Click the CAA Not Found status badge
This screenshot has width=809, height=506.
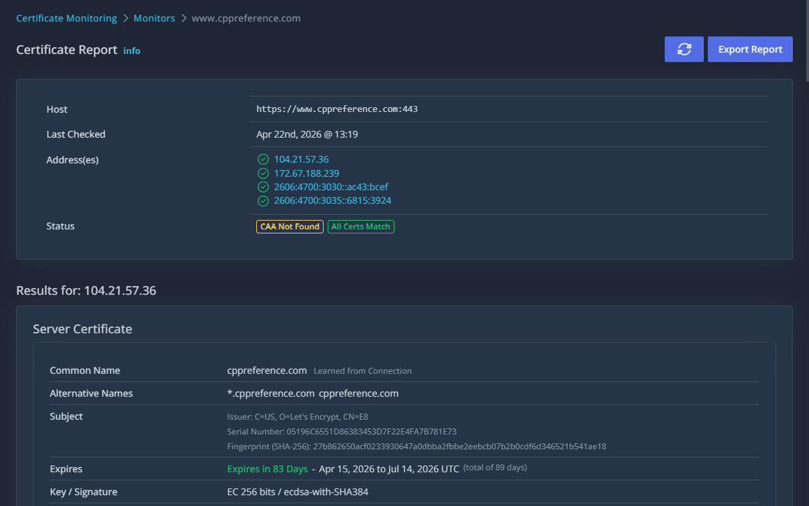click(289, 227)
